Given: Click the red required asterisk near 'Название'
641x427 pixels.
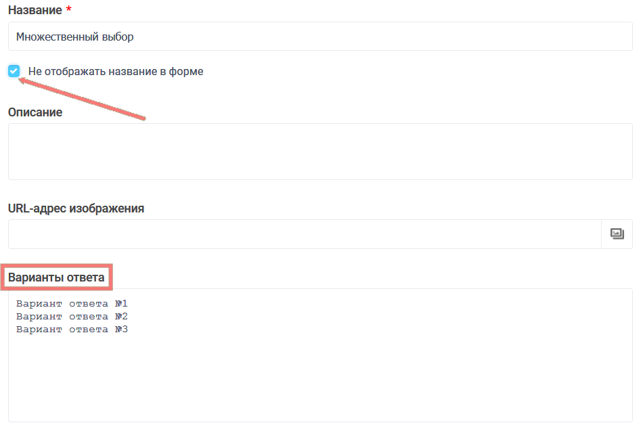Looking at the screenshot, I should coord(68,9).
